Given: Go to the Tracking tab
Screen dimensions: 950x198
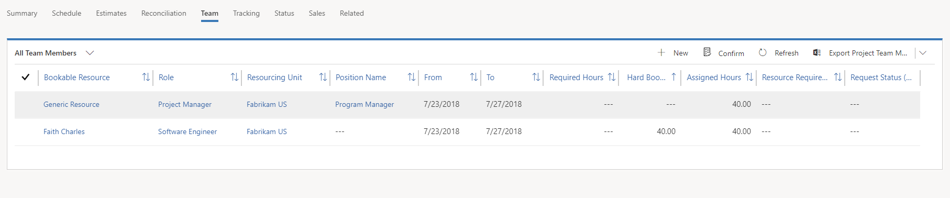Looking at the screenshot, I should [246, 13].
